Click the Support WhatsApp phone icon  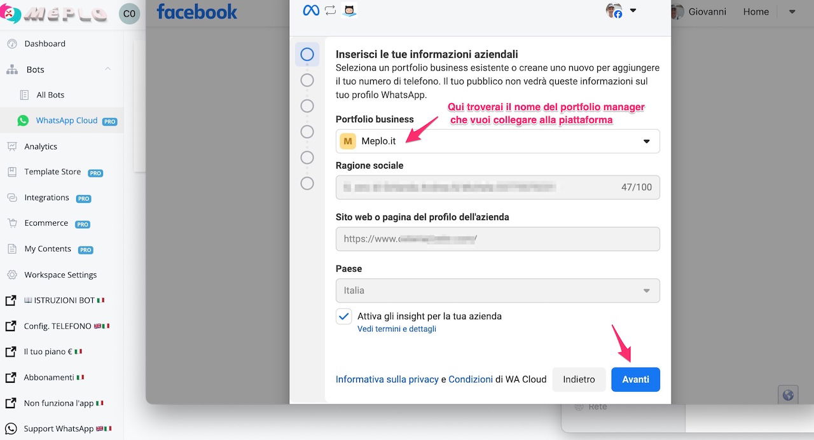tap(11, 429)
